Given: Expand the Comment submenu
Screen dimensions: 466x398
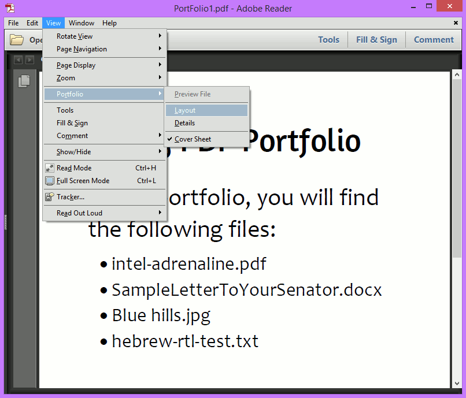Looking at the screenshot, I should 105,136.
